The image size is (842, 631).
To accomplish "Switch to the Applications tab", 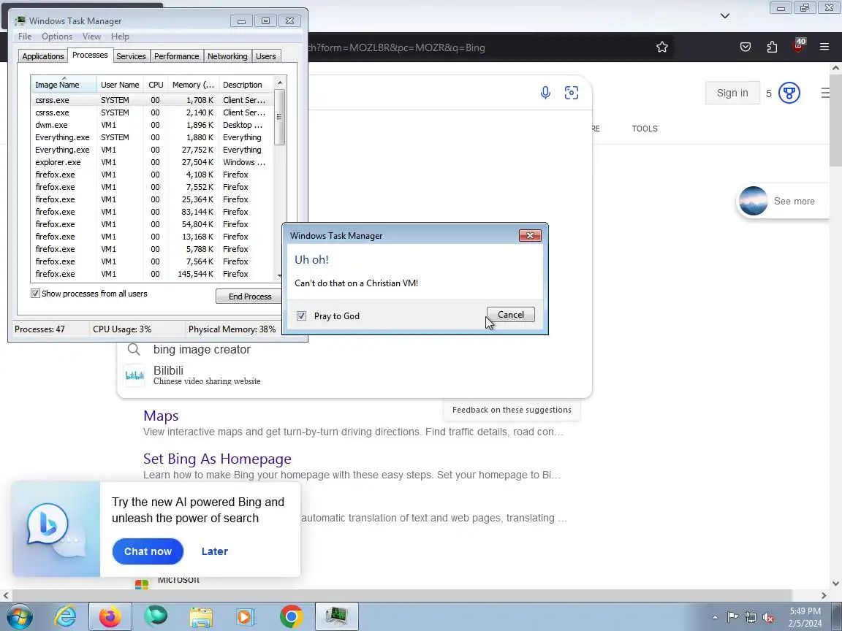I will point(43,56).
